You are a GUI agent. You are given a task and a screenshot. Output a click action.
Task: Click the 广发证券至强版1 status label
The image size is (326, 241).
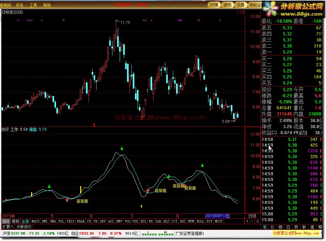pos(190,233)
